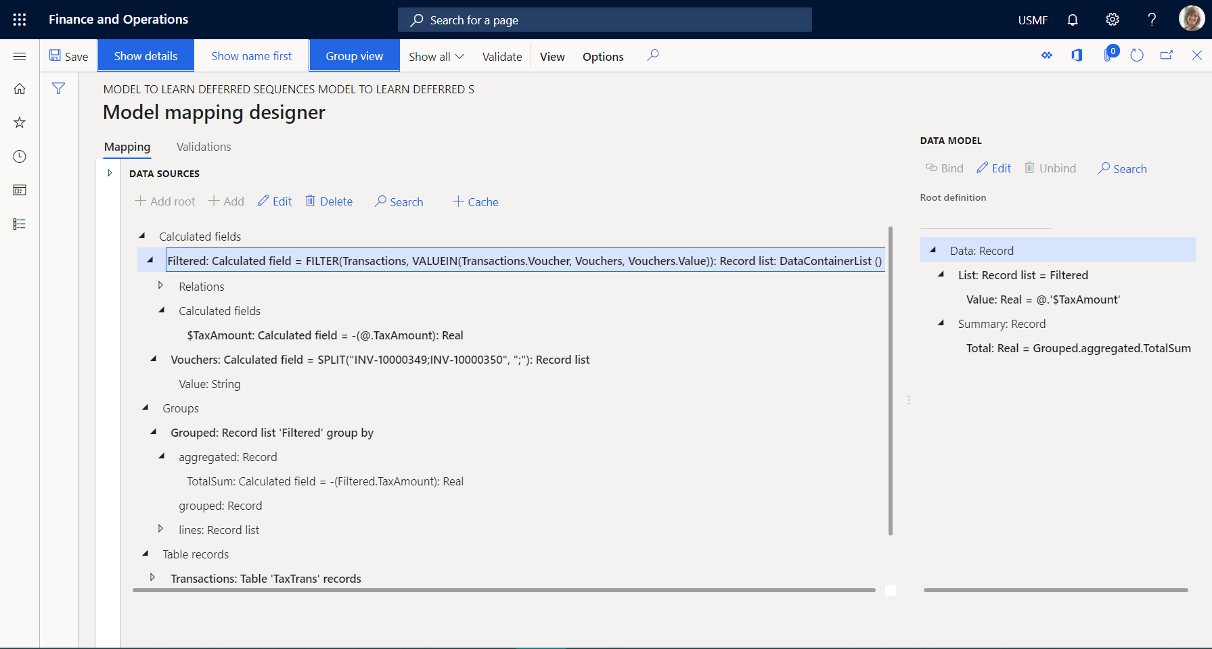Toggle Show details view
The height and width of the screenshot is (649, 1212).
click(145, 55)
